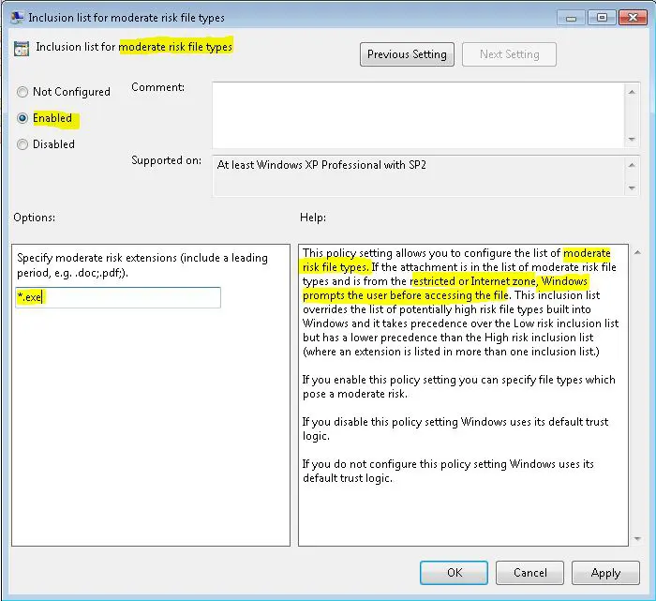
Task: Select the Not Configured radio button
Action: coord(22,92)
